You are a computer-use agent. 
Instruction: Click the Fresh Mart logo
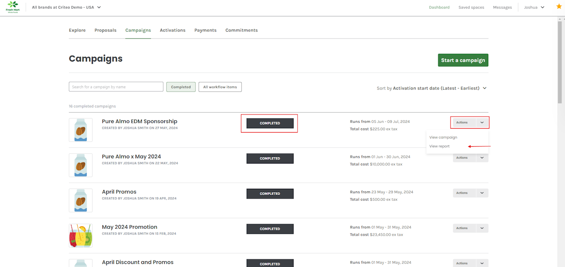point(12,7)
